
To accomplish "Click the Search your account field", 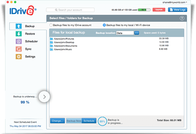I will tap(70, 10).
